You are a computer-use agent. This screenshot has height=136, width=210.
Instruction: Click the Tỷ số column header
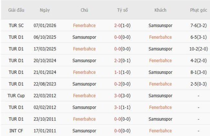point(122,10)
